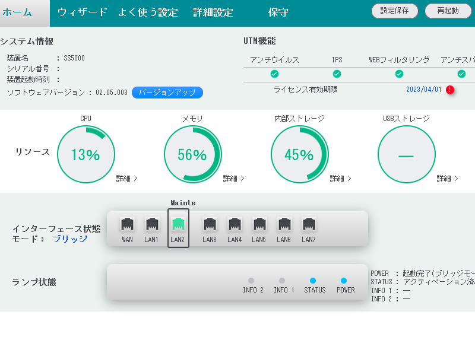Viewport: 475px width, 356px height.
Task: Select the green LAN2 Mainte port
Action: (x=178, y=225)
